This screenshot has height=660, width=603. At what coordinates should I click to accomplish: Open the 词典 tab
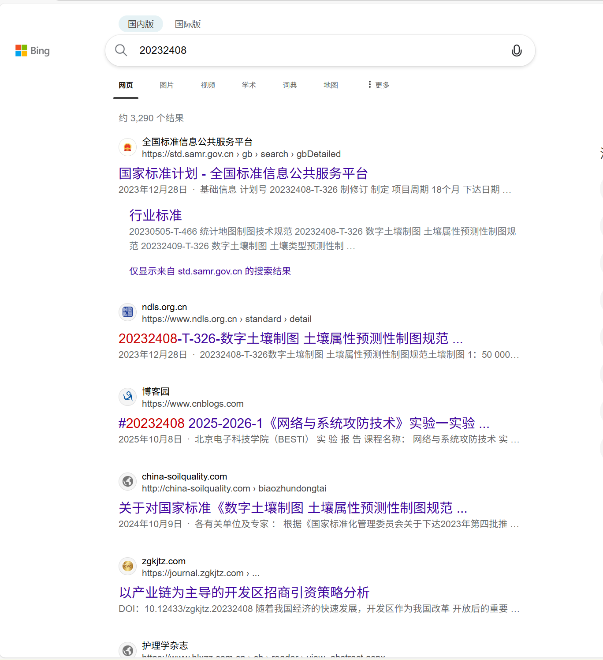(x=290, y=85)
